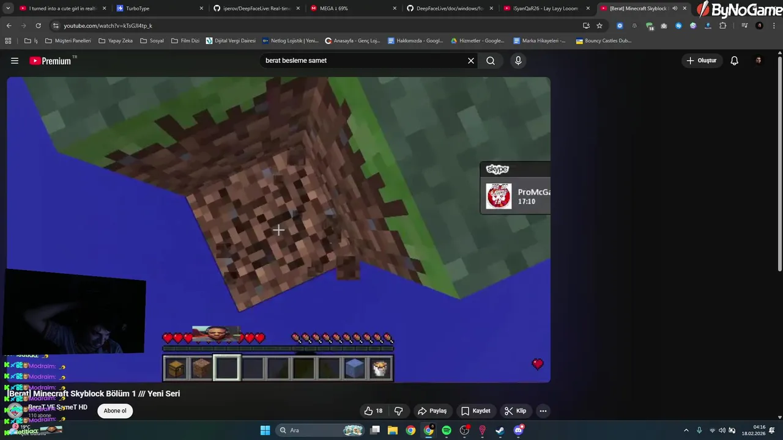
Task: Open Chrome profile avatar in toolbar
Action: [759, 26]
